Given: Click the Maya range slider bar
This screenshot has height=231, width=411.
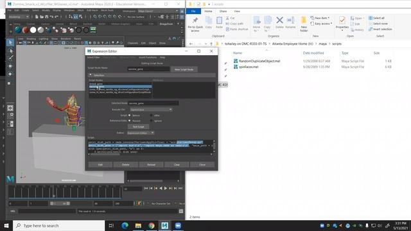Looking at the screenshot, I should 60,203.
